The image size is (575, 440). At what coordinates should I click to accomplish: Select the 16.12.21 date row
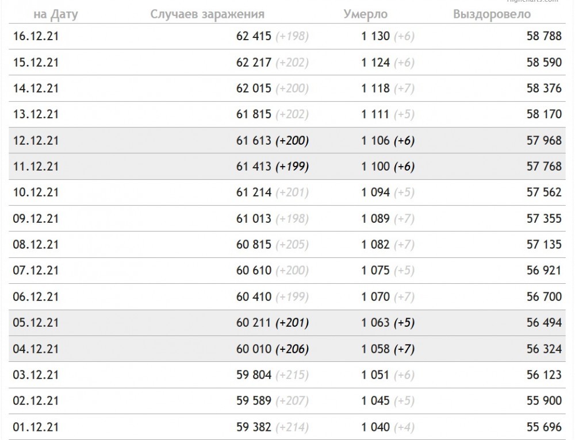click(x=287, y=36)
